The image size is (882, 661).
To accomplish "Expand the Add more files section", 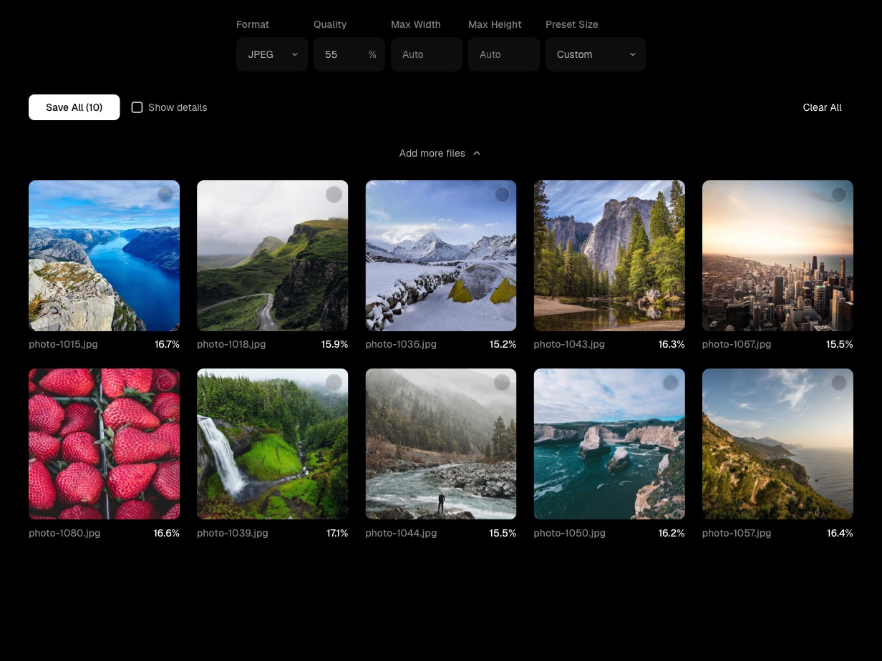I will click(440, 153).
